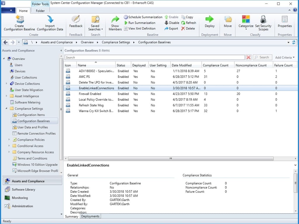Image resolution: width=299 pixels, height=224 pixels.
Task: Collapse the details pane chevron
Action: pyautogui.click(x=295, y=165)
